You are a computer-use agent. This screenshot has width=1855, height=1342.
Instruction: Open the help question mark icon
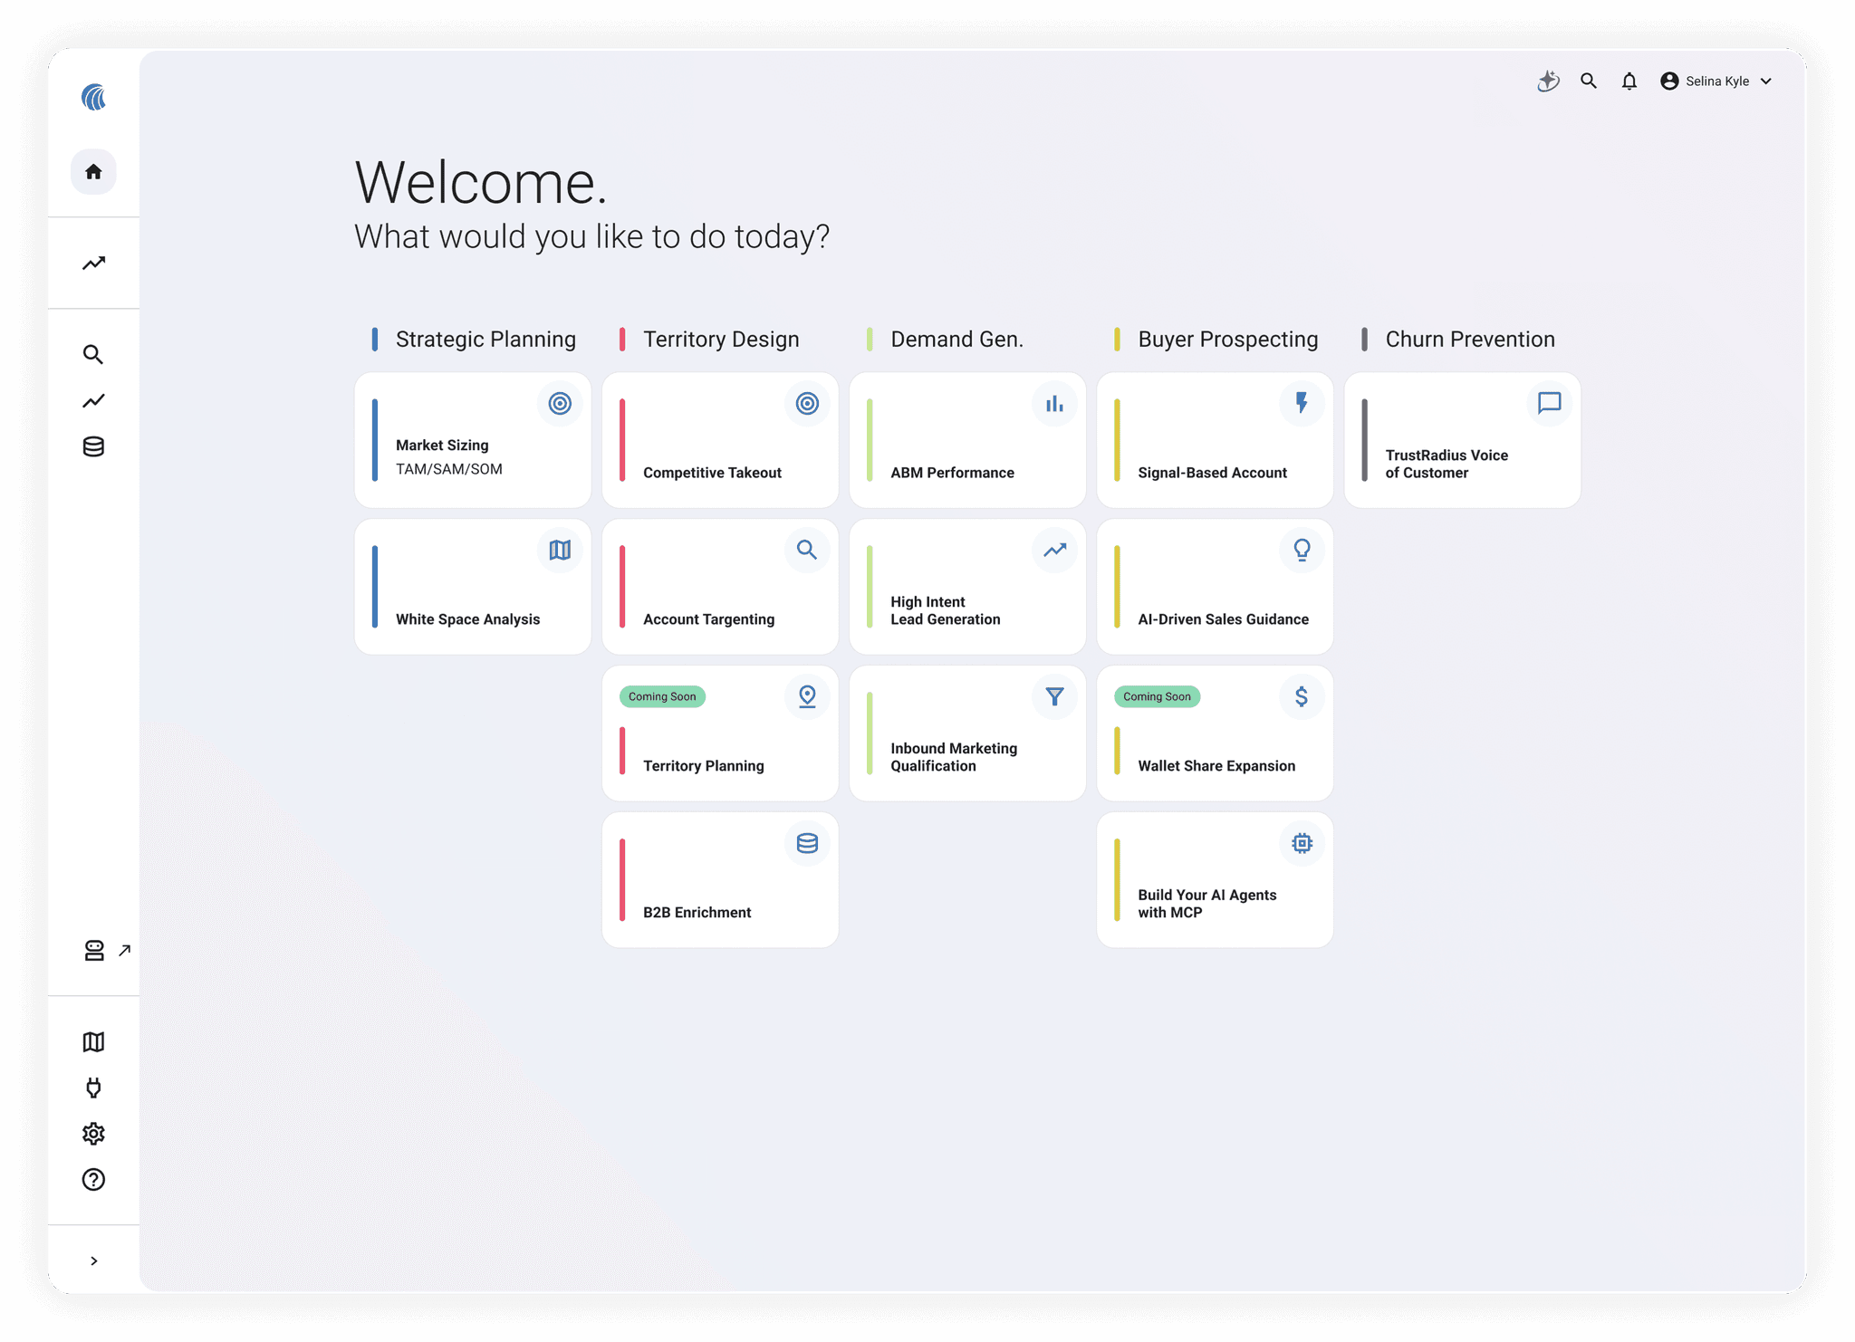(x=93, y=1179)
